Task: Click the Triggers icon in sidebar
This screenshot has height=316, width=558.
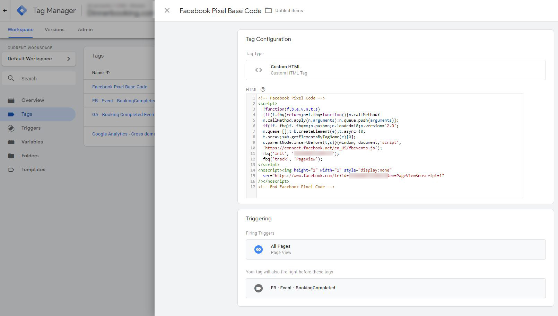Action: 11,128
